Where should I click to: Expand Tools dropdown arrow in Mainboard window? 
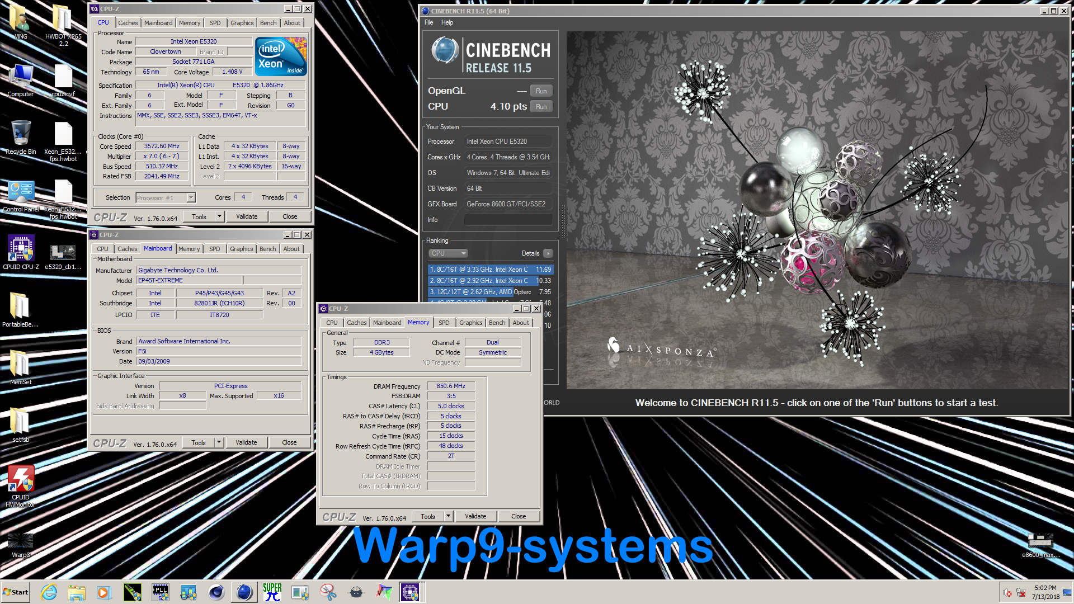click(x=219, y=442)
